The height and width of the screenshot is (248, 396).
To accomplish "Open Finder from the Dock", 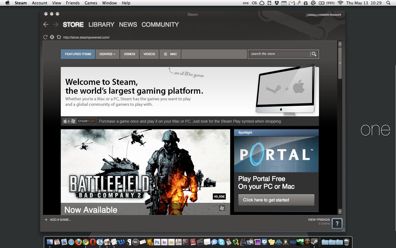I will point(50,242).
